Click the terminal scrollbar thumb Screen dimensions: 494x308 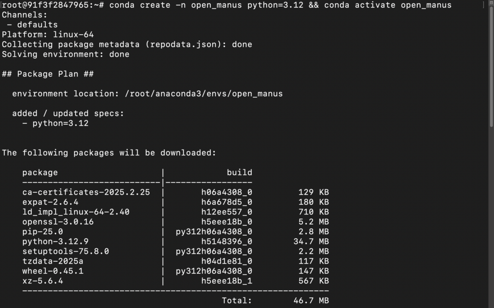point(491,67)
